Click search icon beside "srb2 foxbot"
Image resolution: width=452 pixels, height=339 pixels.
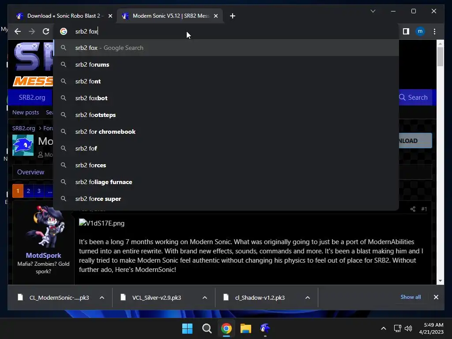point(64,98)
